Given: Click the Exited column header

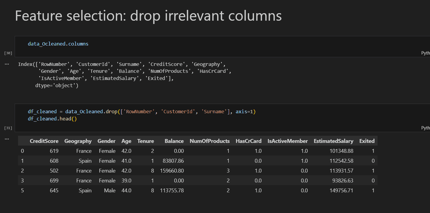Looking at the screenshot, I should pos(367,141).
